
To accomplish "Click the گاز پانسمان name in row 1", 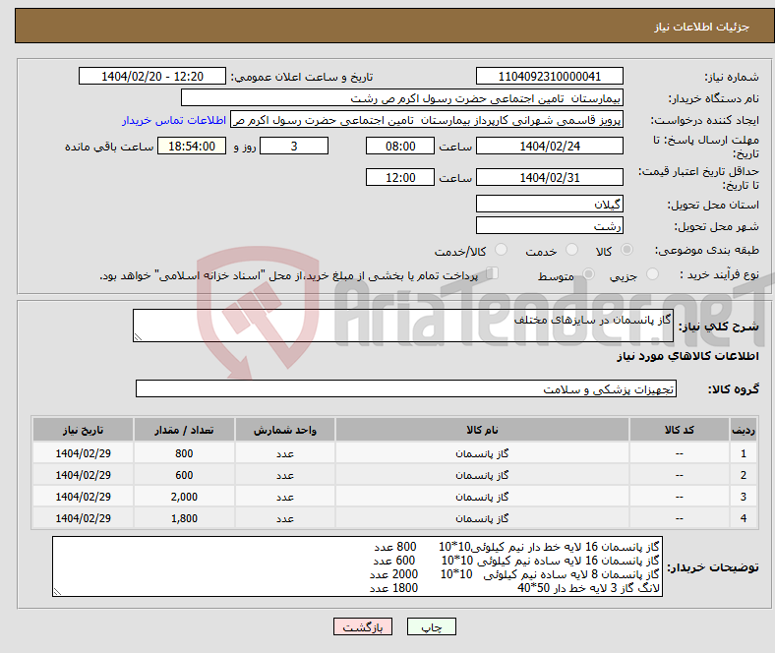I will click(x=482, y=453).
